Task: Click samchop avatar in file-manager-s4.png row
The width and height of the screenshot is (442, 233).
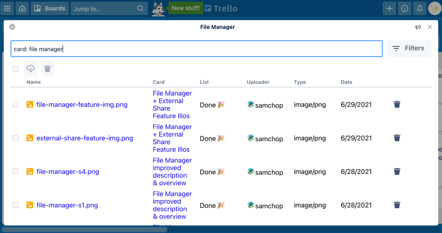Action: (250, 172)
